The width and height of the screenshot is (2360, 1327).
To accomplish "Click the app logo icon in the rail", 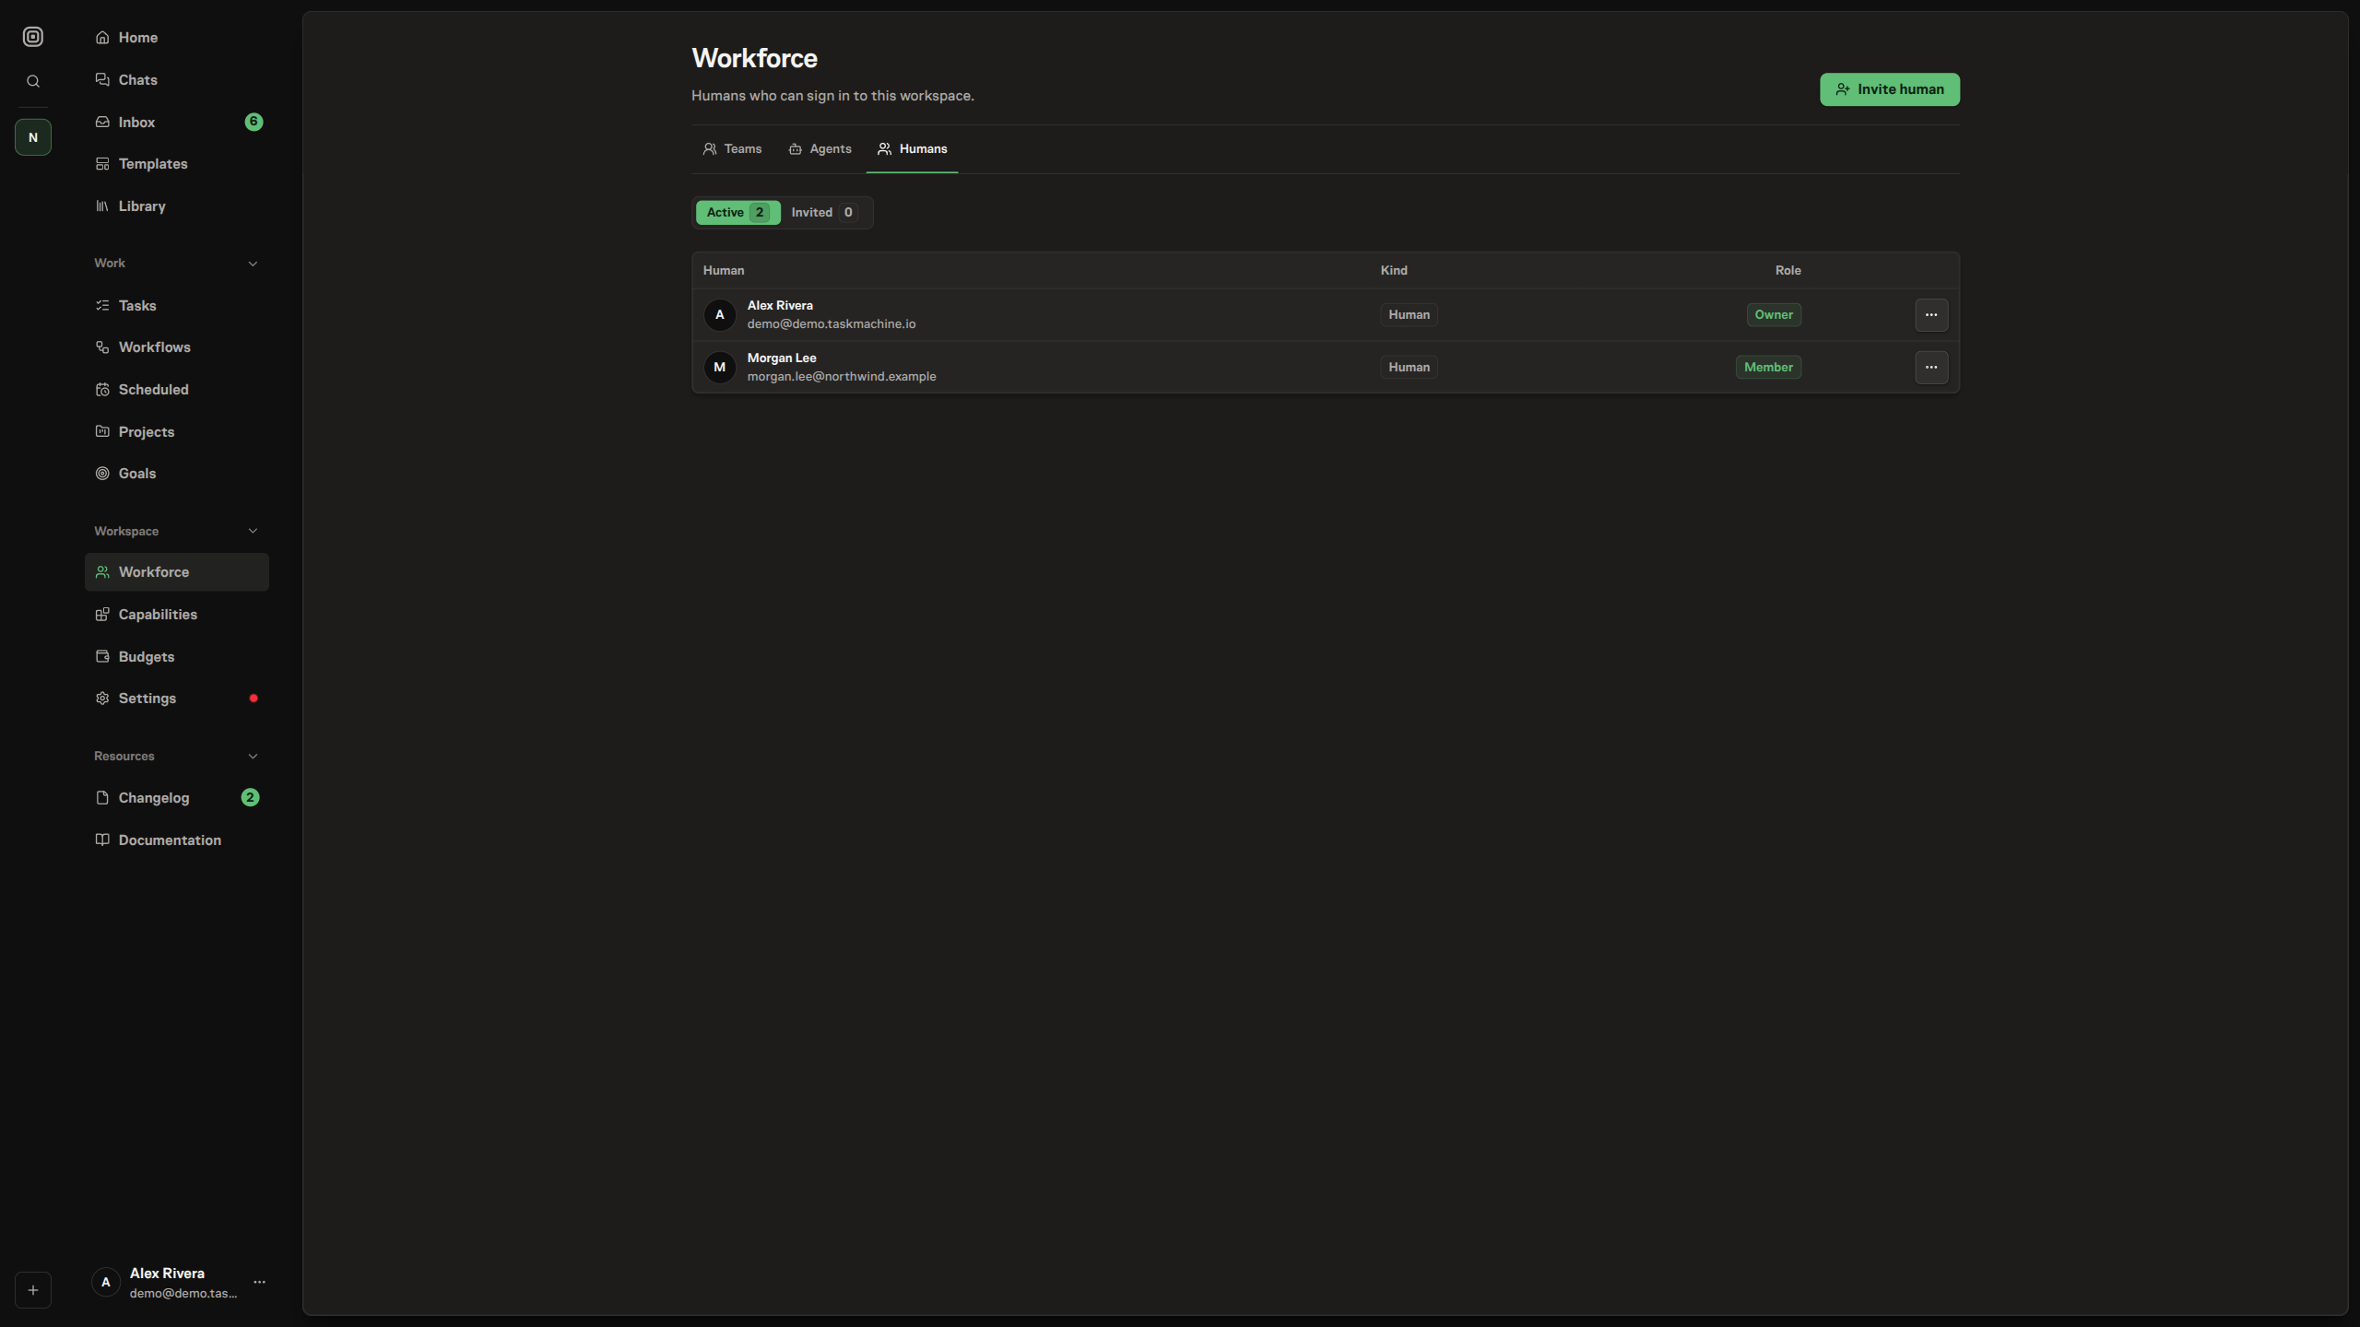I will [x=33, y=37].
